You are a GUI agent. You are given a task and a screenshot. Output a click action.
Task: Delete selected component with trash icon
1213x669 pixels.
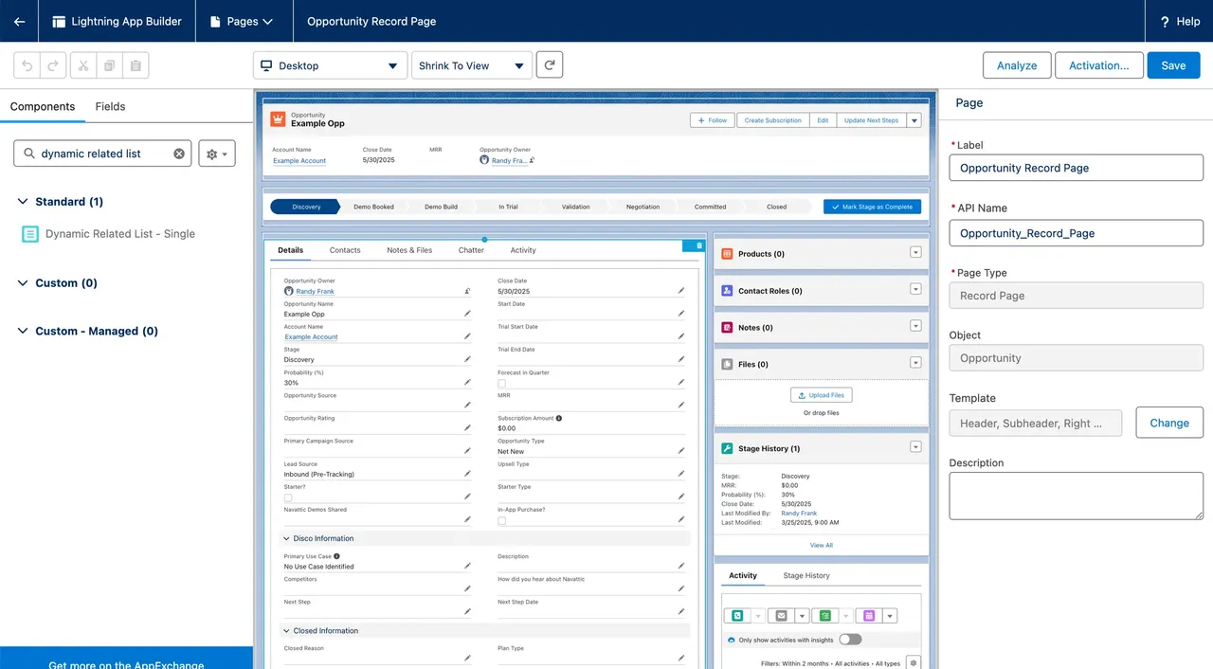pos(699,245)
